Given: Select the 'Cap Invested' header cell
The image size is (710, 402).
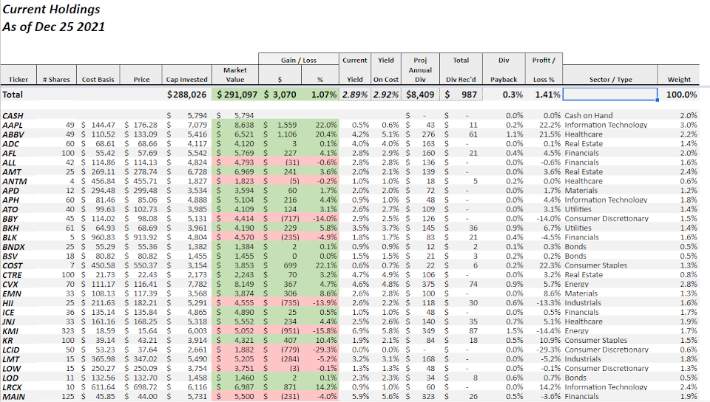Looking at the screenshot, I should (x=186, y=79).
